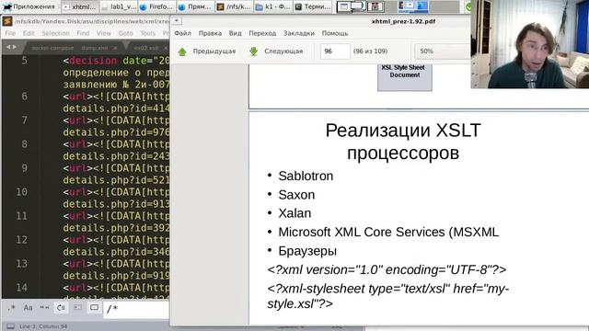The width and height of the screenshot is (589, 331).
Task: Open Sublime Text Goto menu
Action: (125, 33)
